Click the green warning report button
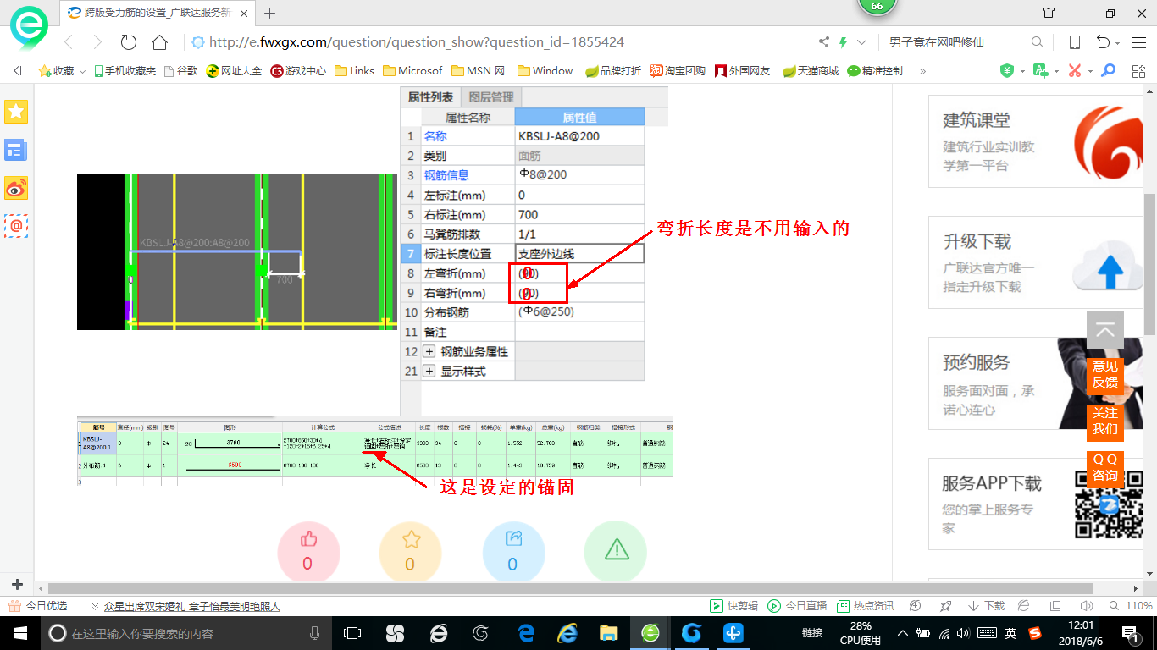1157x650 pixels. [616, 552]
